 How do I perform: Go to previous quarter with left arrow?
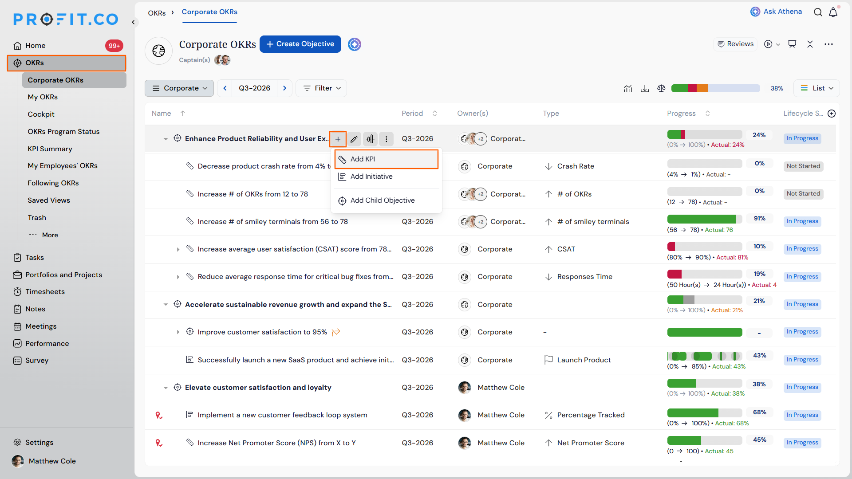[225, 88]
